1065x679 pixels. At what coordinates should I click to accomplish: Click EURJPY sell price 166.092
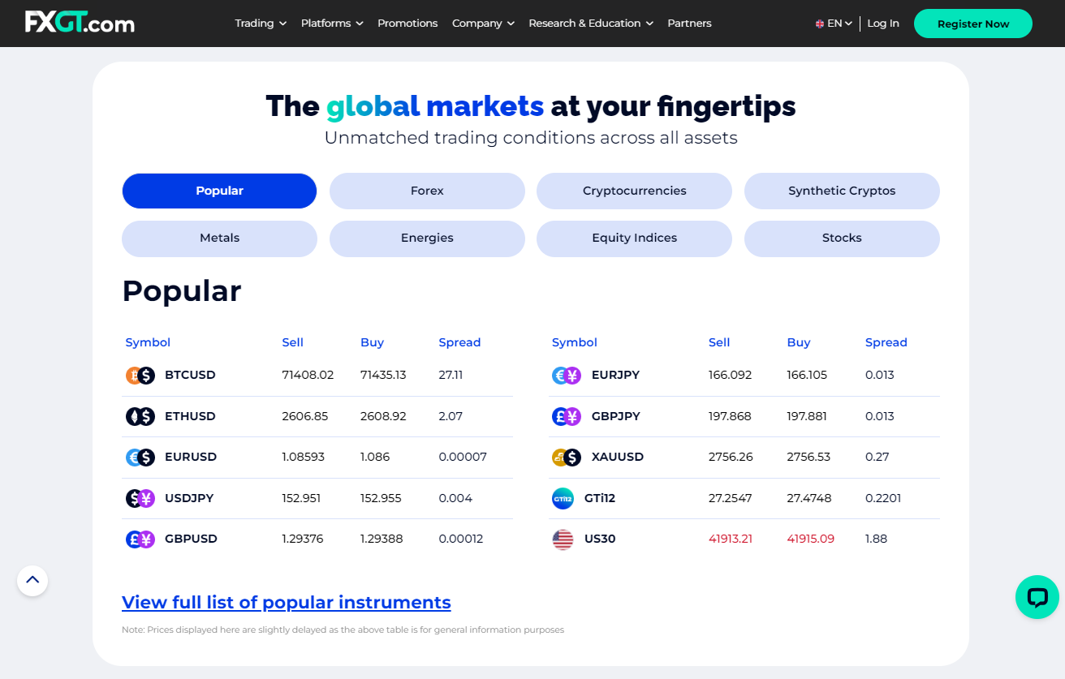pos(731,375)
